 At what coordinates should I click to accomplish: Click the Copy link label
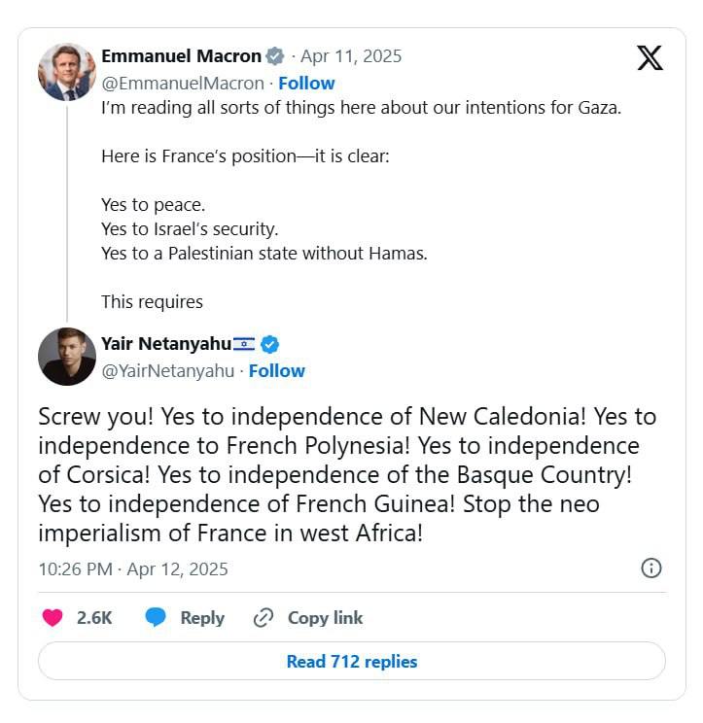click(325, 618)
